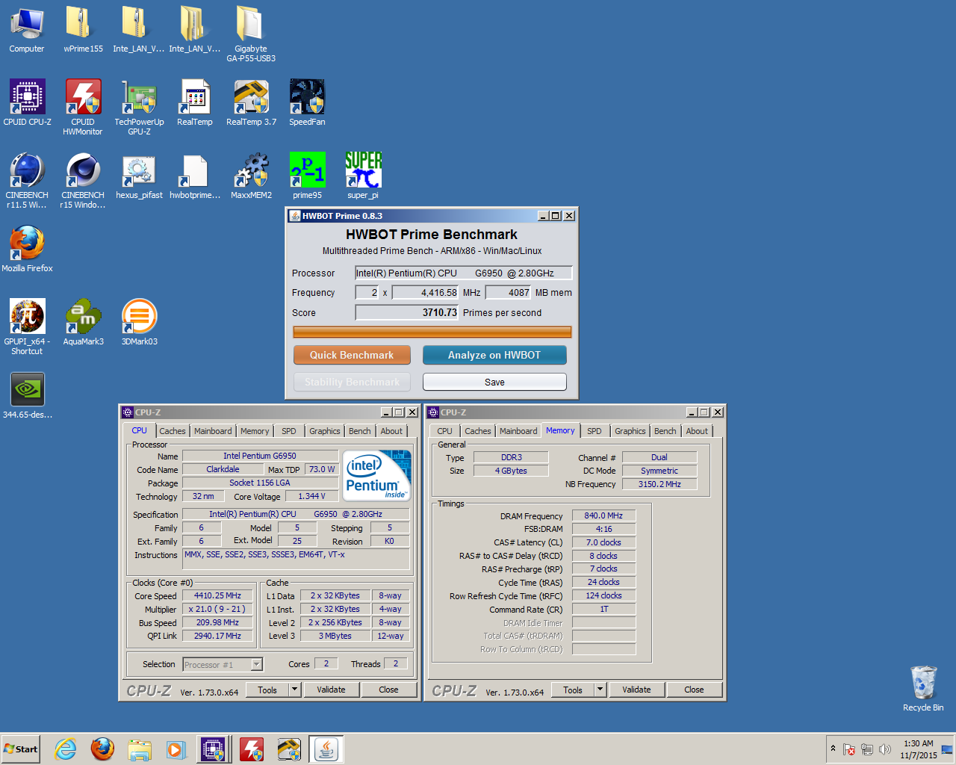The width and height of the screenshot is (956, 765).
Task: Open SPD tab in left CPU-Z window
Action: click(289, 431)
